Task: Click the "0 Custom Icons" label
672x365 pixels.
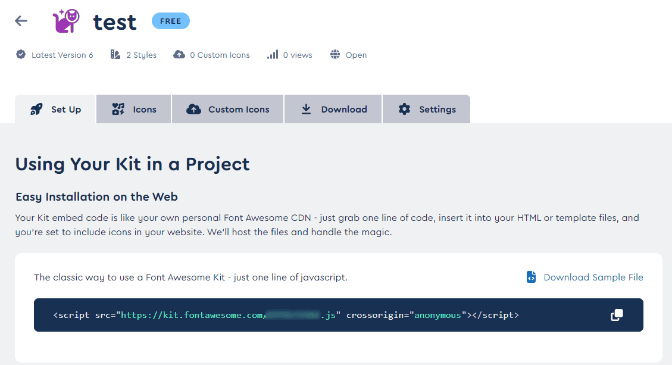Action: pyautogui.click(x=220, y=55)
